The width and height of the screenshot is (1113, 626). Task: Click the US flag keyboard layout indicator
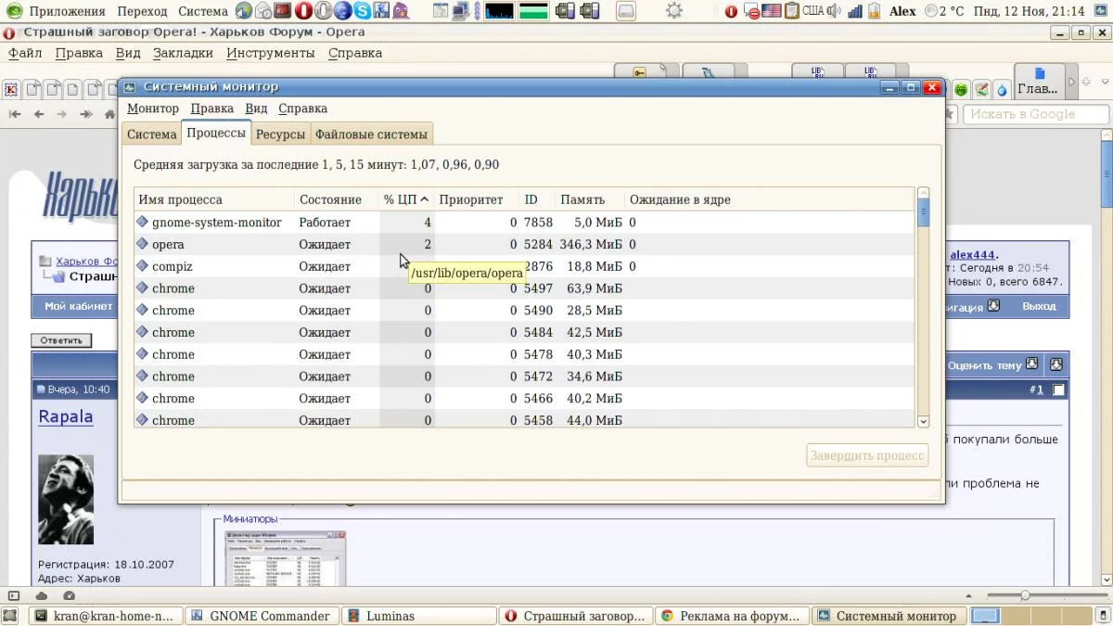[772, 11]
